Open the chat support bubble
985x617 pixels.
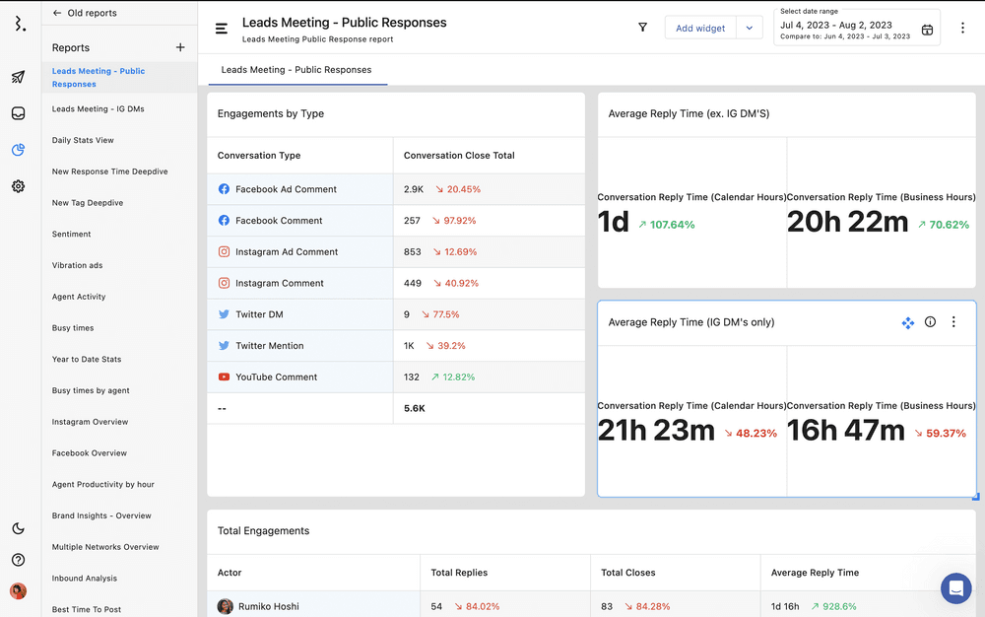[x=955, y=588]
